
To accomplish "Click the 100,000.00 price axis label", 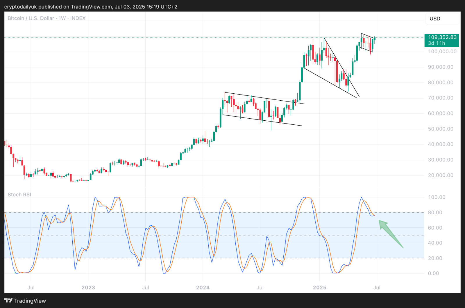I will pos(442,52).
